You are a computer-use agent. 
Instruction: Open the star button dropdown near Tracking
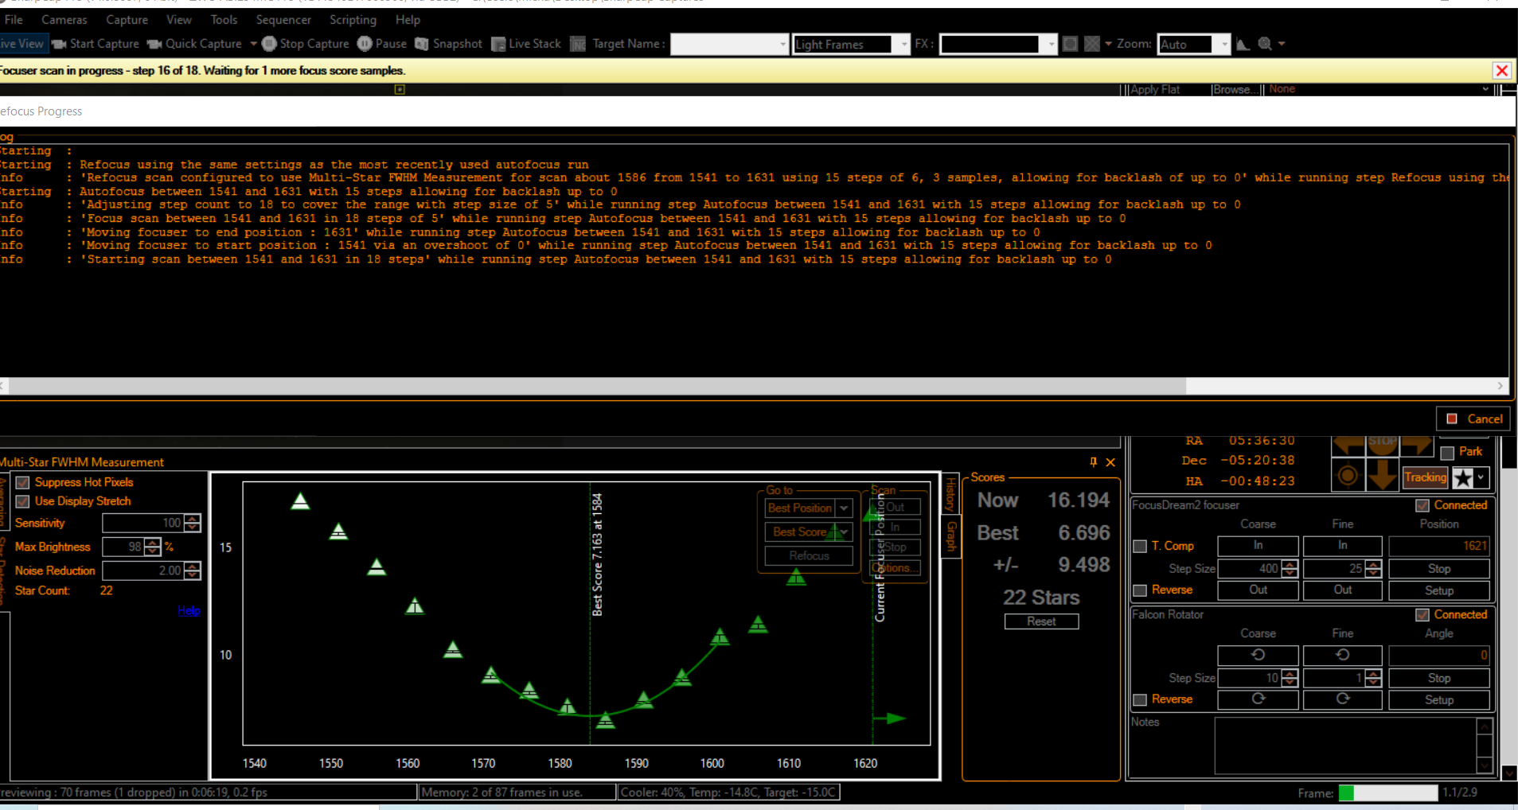(1481, 477)
